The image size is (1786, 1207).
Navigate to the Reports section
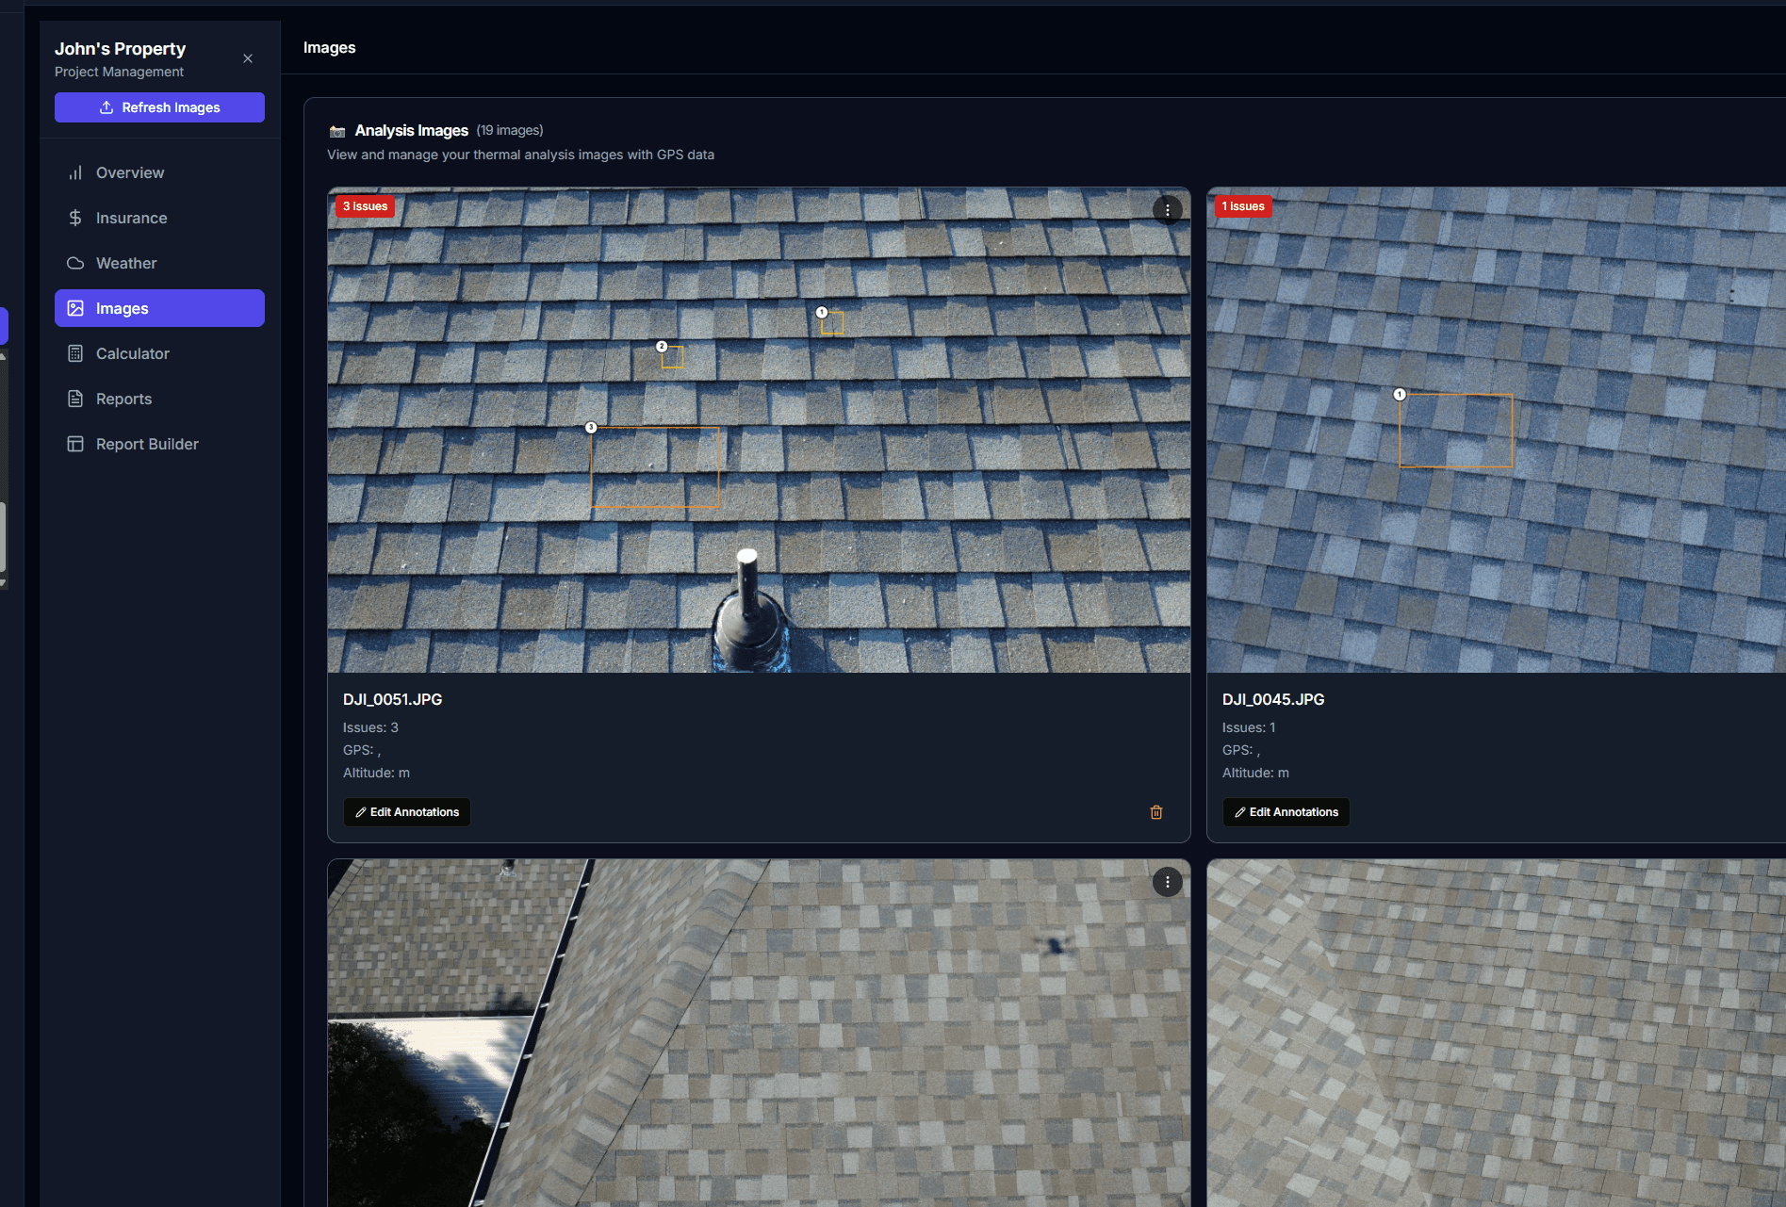pos(159,399)
